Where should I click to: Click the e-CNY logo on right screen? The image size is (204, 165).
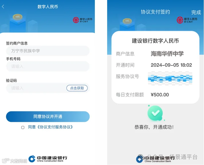point(187,20)
